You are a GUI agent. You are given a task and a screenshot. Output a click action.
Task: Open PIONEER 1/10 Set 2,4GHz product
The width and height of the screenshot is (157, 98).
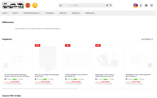(138, 76)
